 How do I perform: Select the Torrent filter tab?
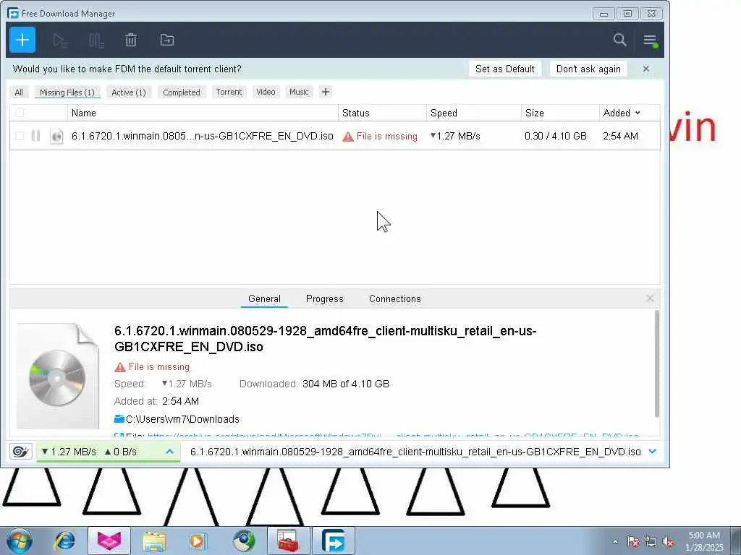(x=229, y=92)
